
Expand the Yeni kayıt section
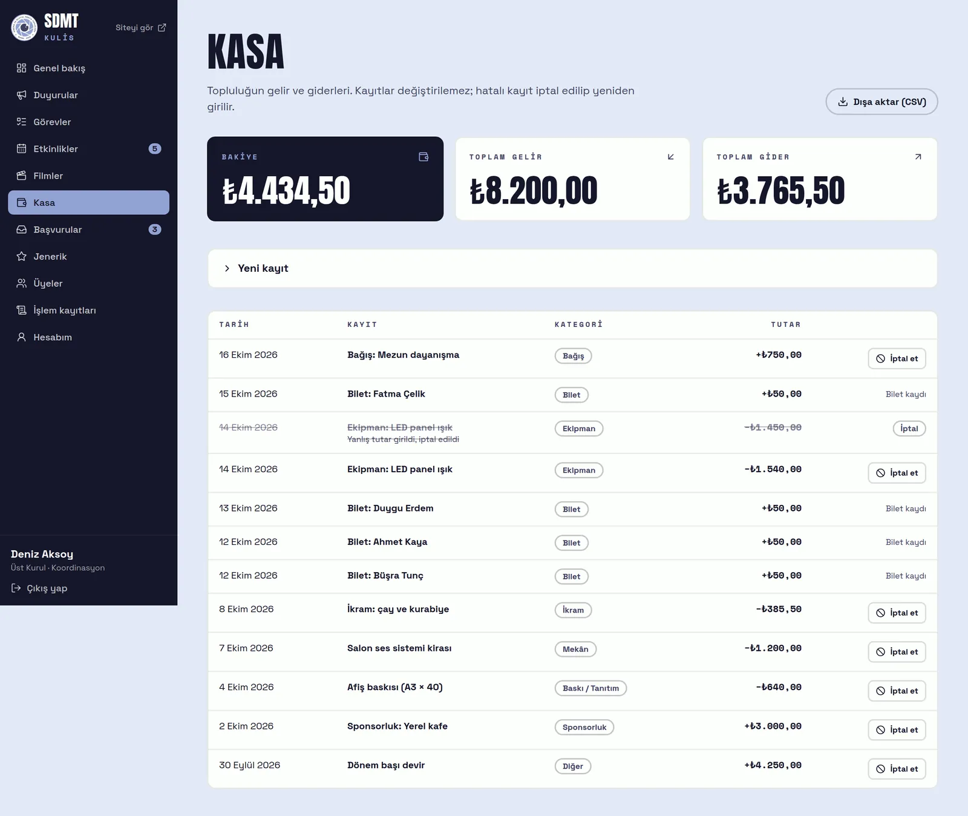pos(572,268)
